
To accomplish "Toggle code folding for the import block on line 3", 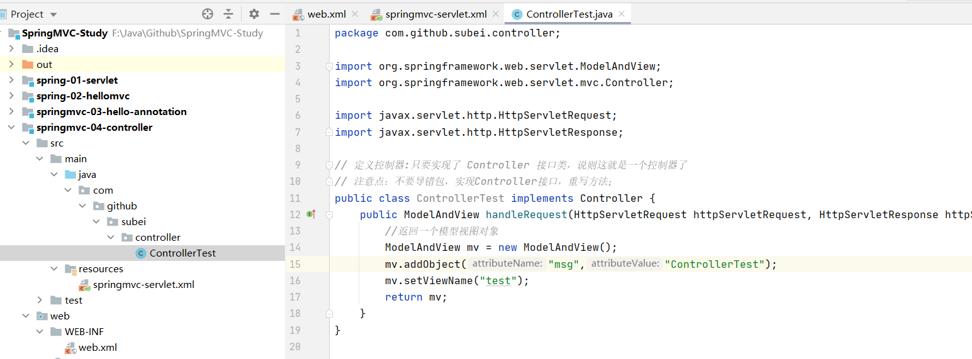I will 328,66.
